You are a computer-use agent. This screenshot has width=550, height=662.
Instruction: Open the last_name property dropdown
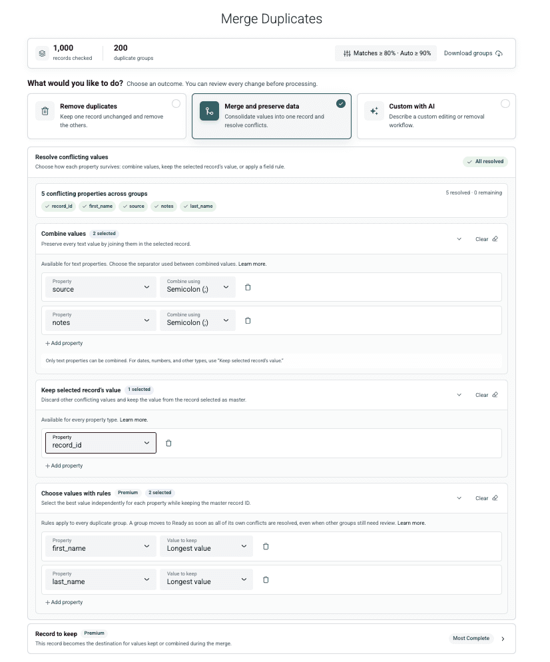tap(101, 579)
